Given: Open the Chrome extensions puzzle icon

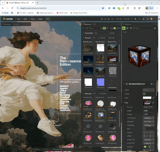Looking at the screenshot, I should click(x=128, y=8).
